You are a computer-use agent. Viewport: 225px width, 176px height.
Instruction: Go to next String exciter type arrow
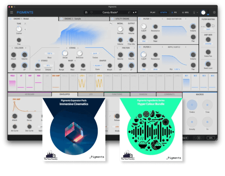pos(78,48)
